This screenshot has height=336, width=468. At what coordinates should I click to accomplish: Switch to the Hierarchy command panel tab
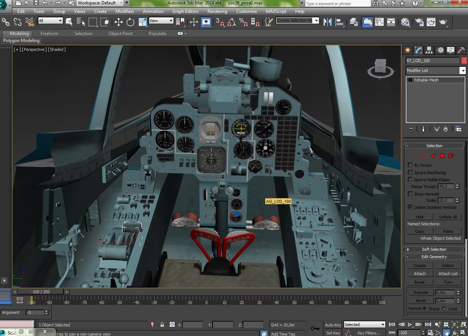point(430,50)
